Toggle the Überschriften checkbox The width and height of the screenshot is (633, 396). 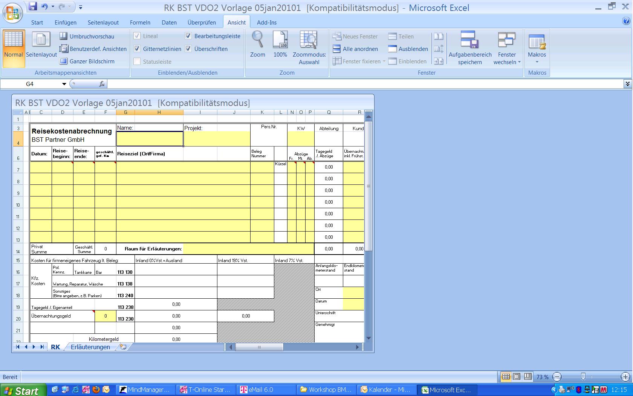click(x=188, y=49)
